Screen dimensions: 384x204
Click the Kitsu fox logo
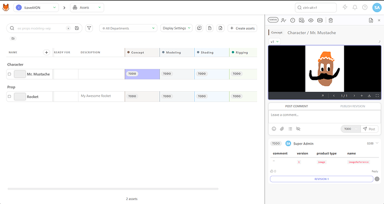(6, 8)
